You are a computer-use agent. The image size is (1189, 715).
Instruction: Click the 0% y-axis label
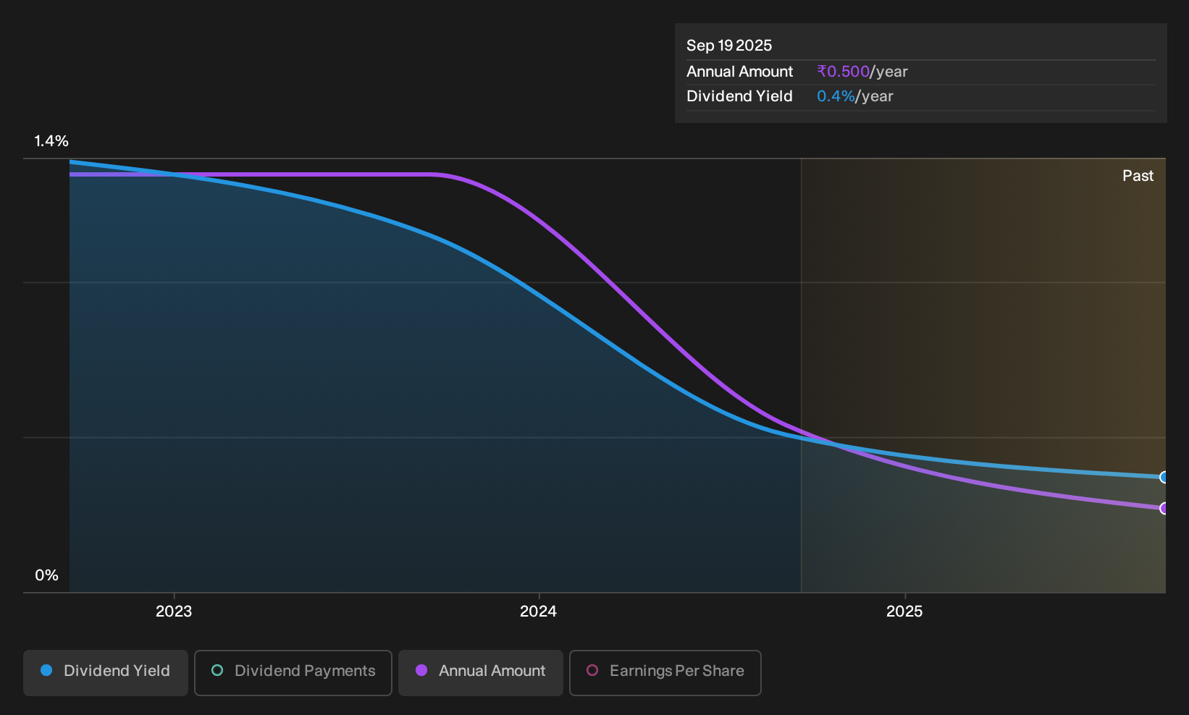(x=46, y=575)
